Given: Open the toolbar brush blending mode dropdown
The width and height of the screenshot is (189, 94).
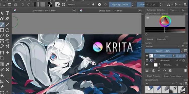Looking at the screenshot, I should [x=78, y=5].
